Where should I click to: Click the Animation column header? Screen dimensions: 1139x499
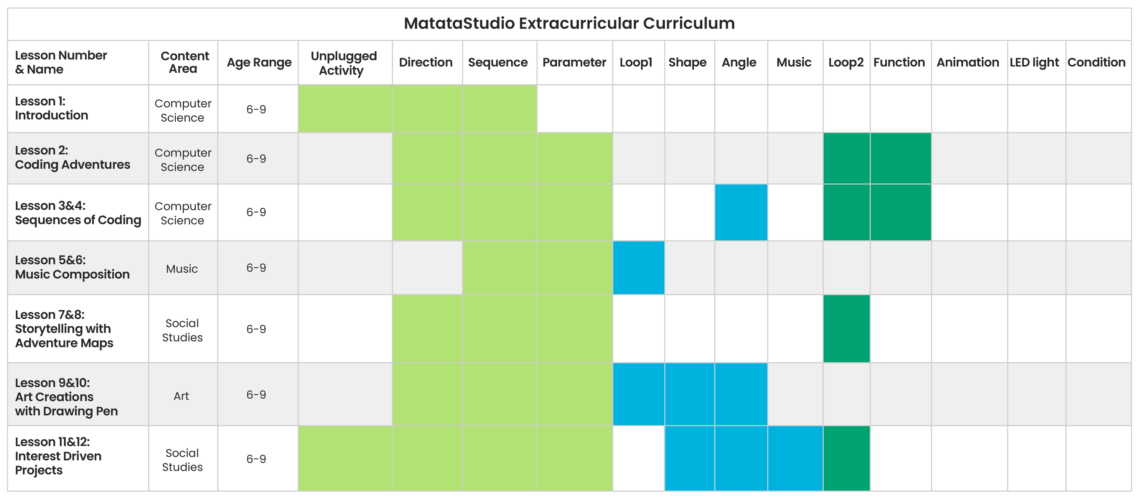968,62
